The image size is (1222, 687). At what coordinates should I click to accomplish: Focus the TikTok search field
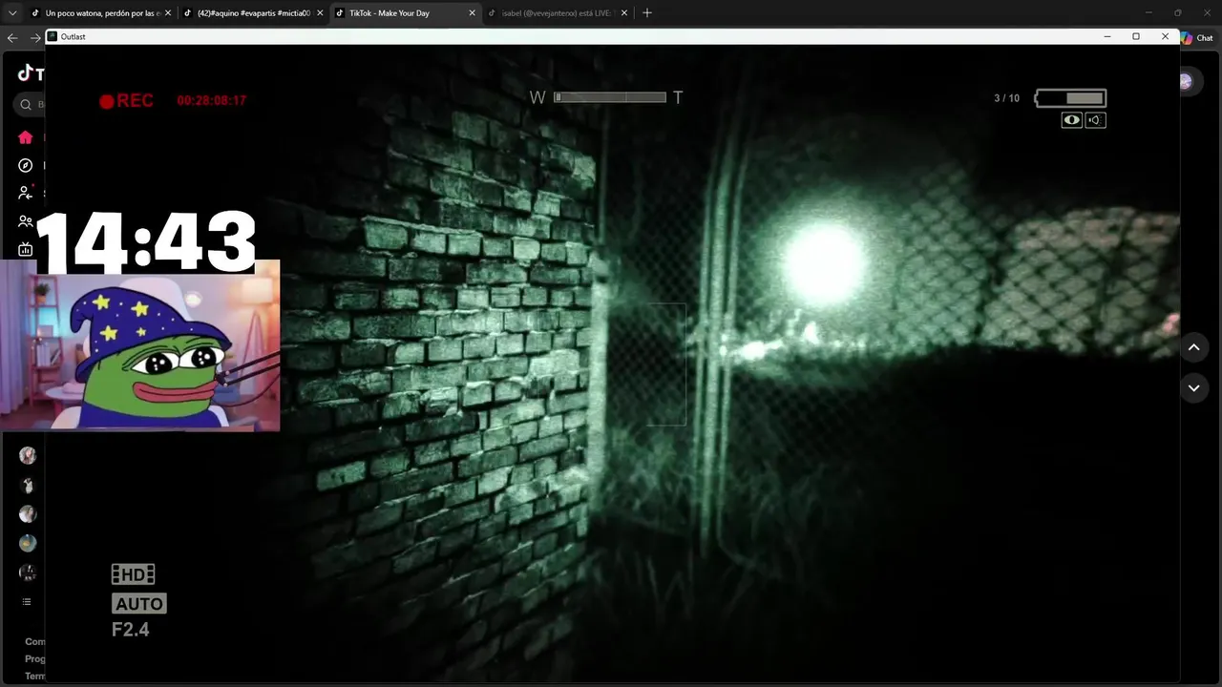pos(29,104)
